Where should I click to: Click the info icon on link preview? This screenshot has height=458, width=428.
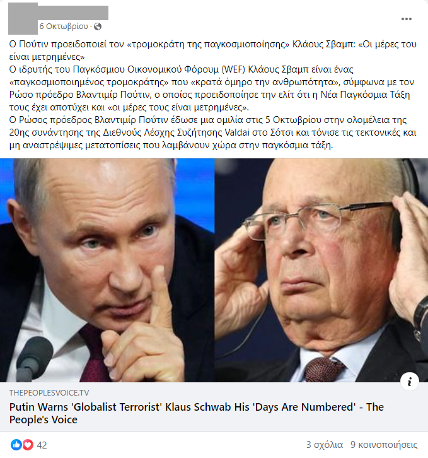click(x=410, y=381)
